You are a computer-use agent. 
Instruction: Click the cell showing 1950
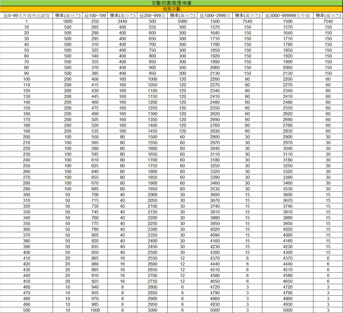[x=152, y=189]
